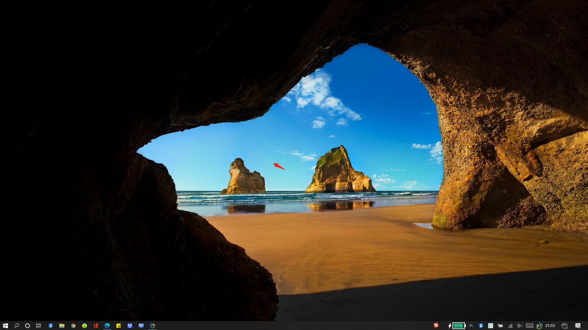
Task: Open File Explorer folder icon
Action: coord(62,326)
